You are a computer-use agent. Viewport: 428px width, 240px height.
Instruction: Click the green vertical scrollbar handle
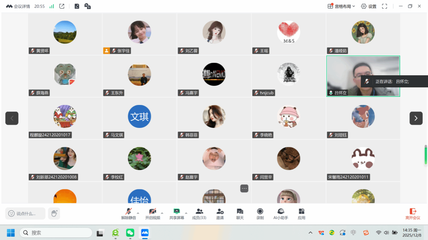point(426,155)
